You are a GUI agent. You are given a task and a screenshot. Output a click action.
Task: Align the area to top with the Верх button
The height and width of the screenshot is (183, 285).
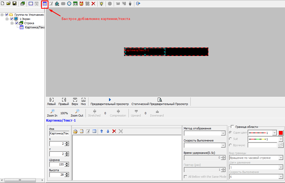pos(75,102)
